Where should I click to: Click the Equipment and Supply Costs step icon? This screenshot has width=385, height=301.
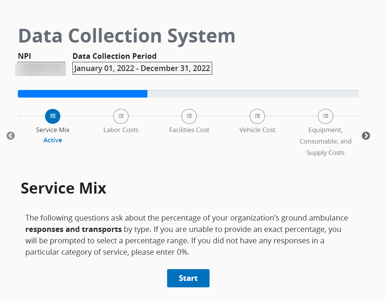(326, 116)
